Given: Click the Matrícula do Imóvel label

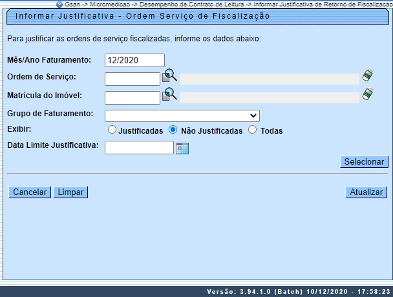Looking at the screenshot, I should (x=45, y=96).
